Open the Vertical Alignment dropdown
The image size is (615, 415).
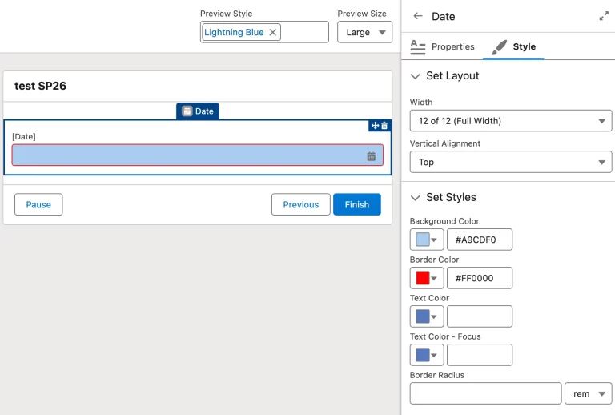pos(510,163)
